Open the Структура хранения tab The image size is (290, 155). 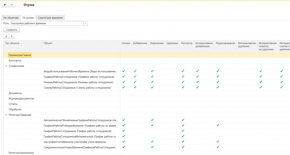[50, 18]
